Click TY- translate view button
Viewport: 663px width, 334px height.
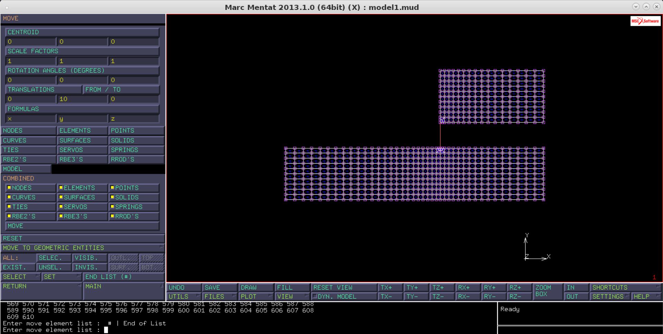(416, 296)
